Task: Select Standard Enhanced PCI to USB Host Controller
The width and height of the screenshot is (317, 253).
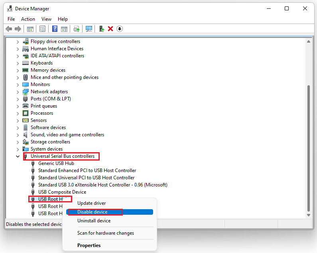Action: [87, 171]
